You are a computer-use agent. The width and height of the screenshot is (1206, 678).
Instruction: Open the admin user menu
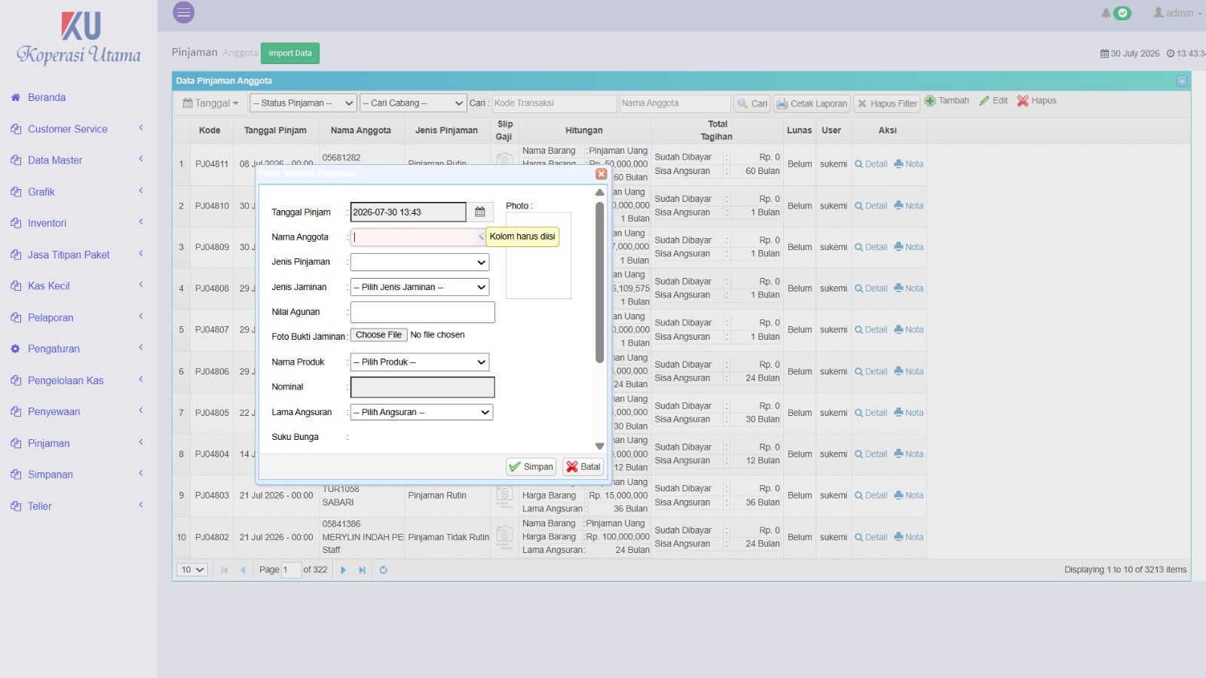1178,13
